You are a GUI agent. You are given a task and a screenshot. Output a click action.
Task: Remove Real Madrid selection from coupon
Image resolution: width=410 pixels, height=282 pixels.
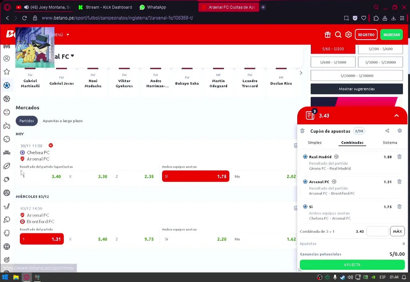click(399, 157)
